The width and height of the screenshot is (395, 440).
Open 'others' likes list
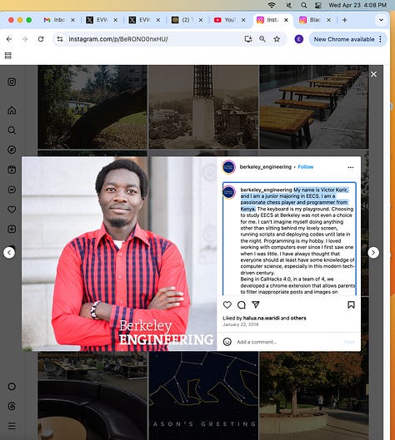(x=298, y=318)
